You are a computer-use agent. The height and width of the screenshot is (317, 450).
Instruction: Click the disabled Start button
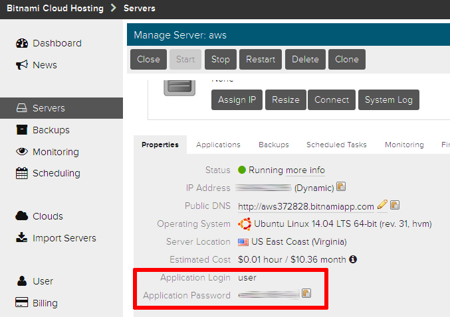(x=185, y=59)
